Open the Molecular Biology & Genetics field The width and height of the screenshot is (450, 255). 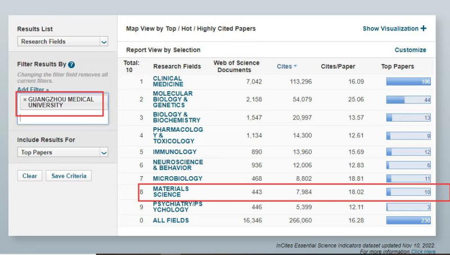tap(173, 99)
